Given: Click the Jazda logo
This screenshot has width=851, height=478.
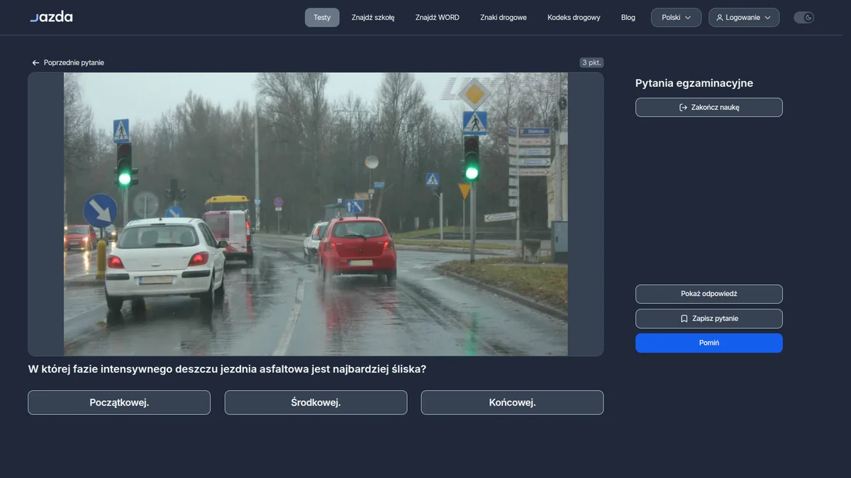Looking at the screenshot, I should 51,17.
